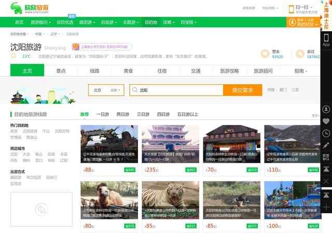Click the user profile icon in black sidebar
Image resolution: width=332 pixels, height=234 pixels.
[326, 109]
